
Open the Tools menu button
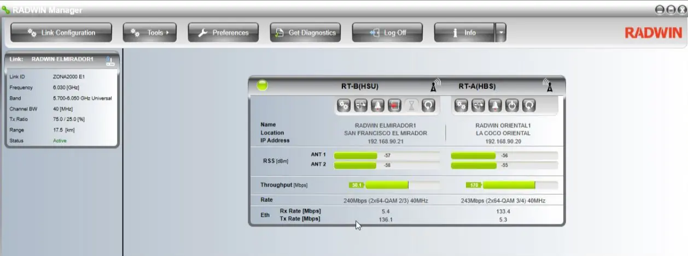[149, 33]
